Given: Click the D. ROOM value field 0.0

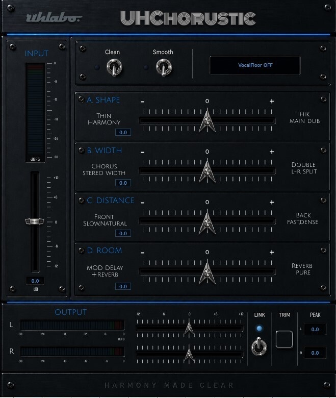Looking at the screenshot, I should (123, 286).
